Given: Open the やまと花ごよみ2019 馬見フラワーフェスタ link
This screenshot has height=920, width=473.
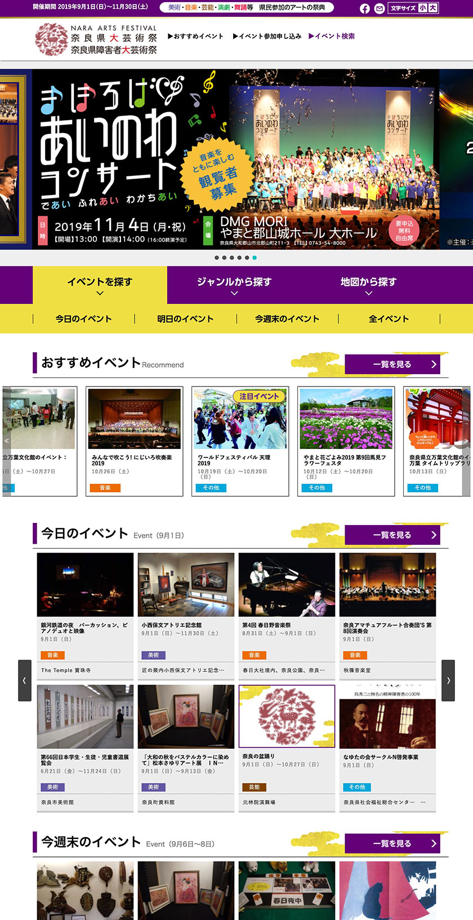Looking at the screenshot, I should [345, 460].
